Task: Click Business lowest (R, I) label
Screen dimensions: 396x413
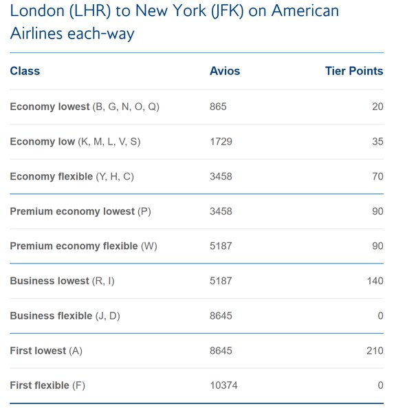Action: 62,281
